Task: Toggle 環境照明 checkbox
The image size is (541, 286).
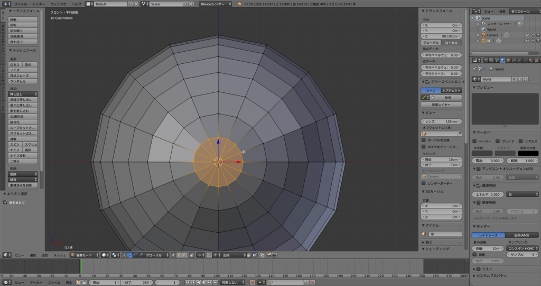Action: coord(479,186)
